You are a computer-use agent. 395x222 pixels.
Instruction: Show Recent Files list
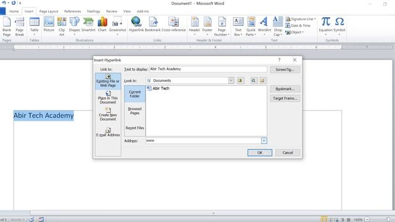pyautogui.click(x=135, y=128)
